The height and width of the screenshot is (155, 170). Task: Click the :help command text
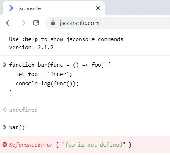click(x=30, y=39)
